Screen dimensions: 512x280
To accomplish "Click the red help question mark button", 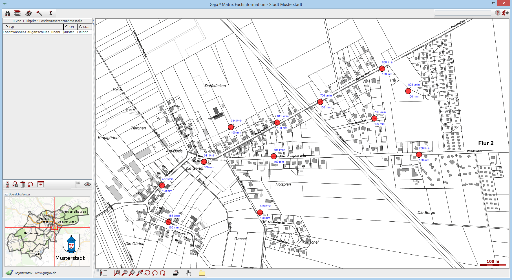I will coord(498,13).
